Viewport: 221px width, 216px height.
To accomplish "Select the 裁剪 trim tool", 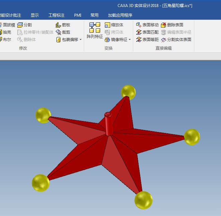I will coord(63,32).
